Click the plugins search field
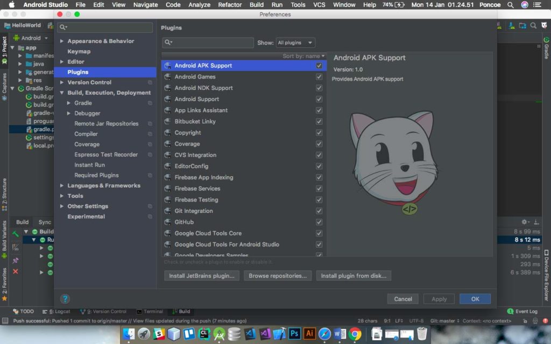Image resolution: width=551 pixels, height=344 pixels. pos(208,42)
